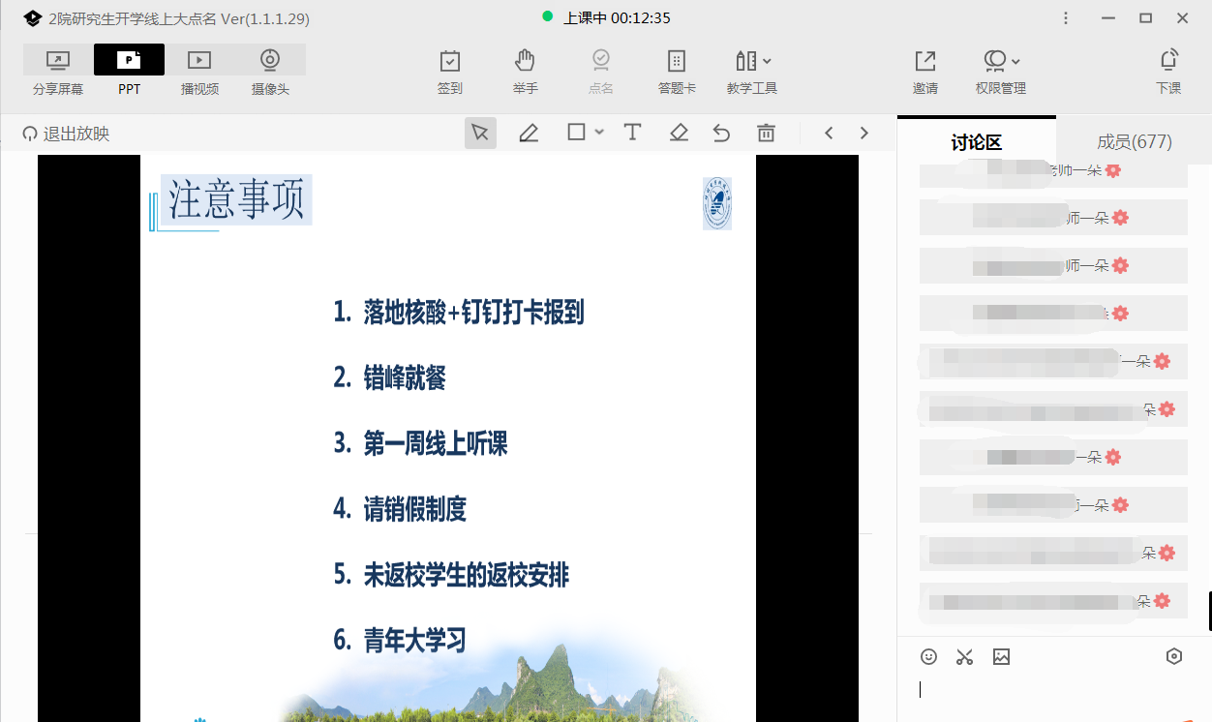Image resolution: width=1212 pixels, height=722 pixels.
Task: Expand the 教学工具 teaching tools menu
Action: [x=752, y=72]
